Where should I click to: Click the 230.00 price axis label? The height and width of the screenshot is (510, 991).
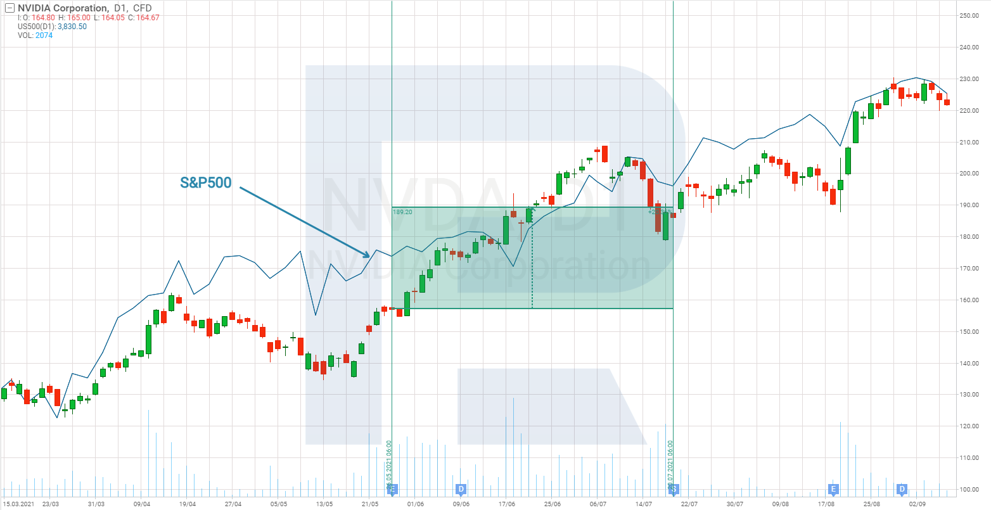pos(970,79)
